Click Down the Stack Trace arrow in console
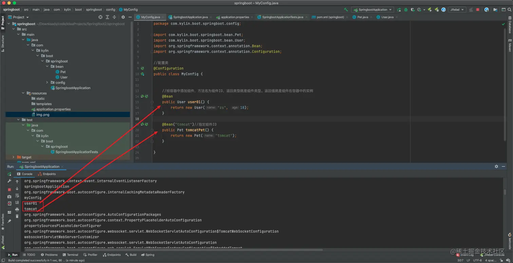The height and width of the screenshot is (263, 513). [x=17, y=188]
